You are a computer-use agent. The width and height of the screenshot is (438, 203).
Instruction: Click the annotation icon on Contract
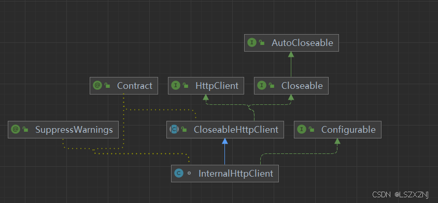pos(97,86)
